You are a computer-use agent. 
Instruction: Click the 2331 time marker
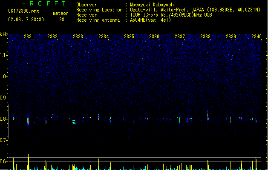(29, 37)
